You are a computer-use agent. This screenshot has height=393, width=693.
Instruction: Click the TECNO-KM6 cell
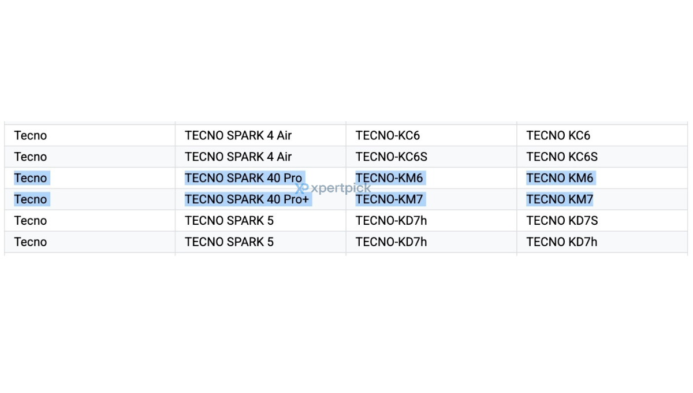(x=431, y=178)
